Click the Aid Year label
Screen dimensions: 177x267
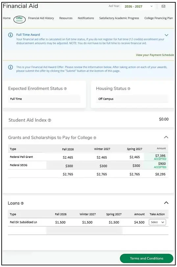point(114,6)
